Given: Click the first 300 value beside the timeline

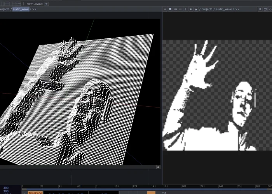Looking at the screenshot, I should click(6, 188).
